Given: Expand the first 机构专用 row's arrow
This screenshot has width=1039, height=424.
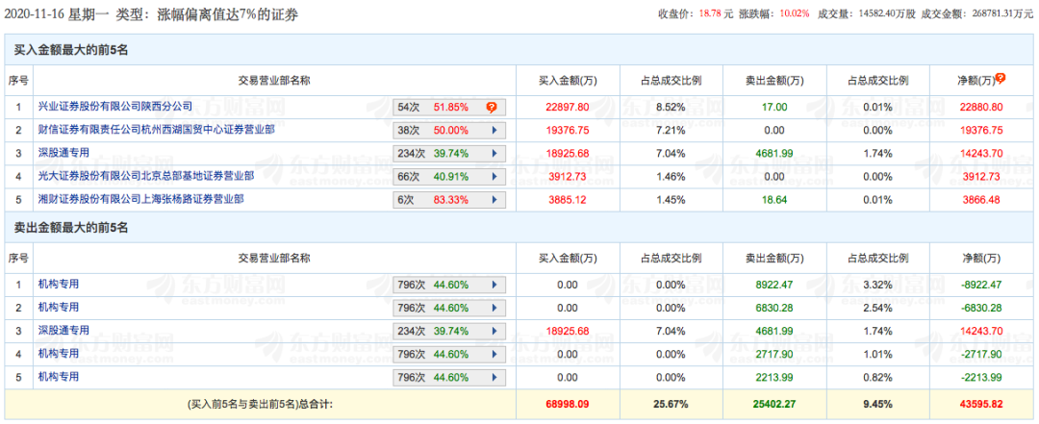Looking at the screenshot, I should 494,285.
